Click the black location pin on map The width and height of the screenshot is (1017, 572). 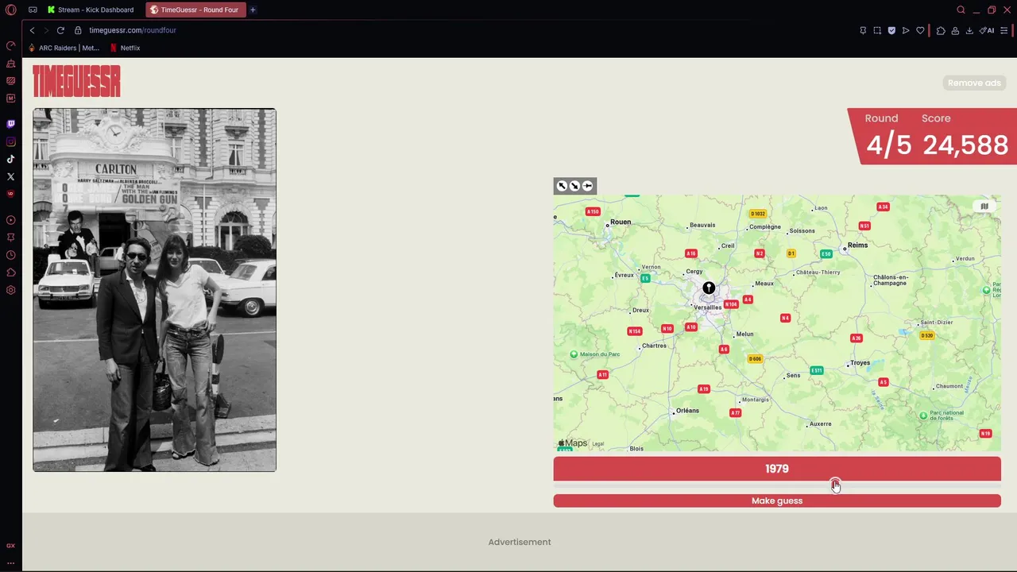point(709,288)
